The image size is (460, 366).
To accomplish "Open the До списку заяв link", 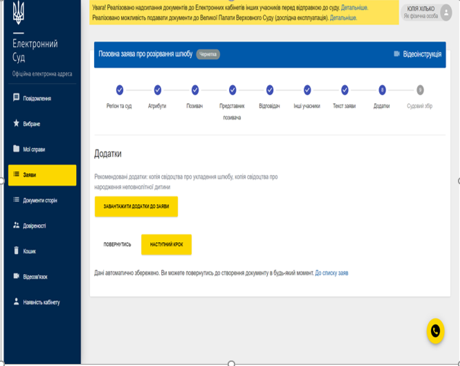I will point(331,273).
